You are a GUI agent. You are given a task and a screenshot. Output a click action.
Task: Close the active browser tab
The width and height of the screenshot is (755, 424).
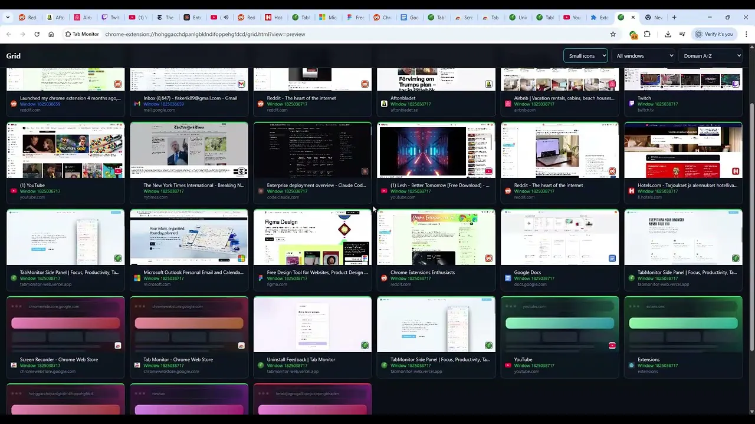633,17
